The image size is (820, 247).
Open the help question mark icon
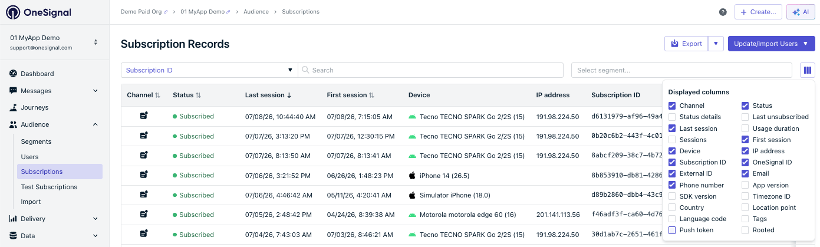[723, 12]
